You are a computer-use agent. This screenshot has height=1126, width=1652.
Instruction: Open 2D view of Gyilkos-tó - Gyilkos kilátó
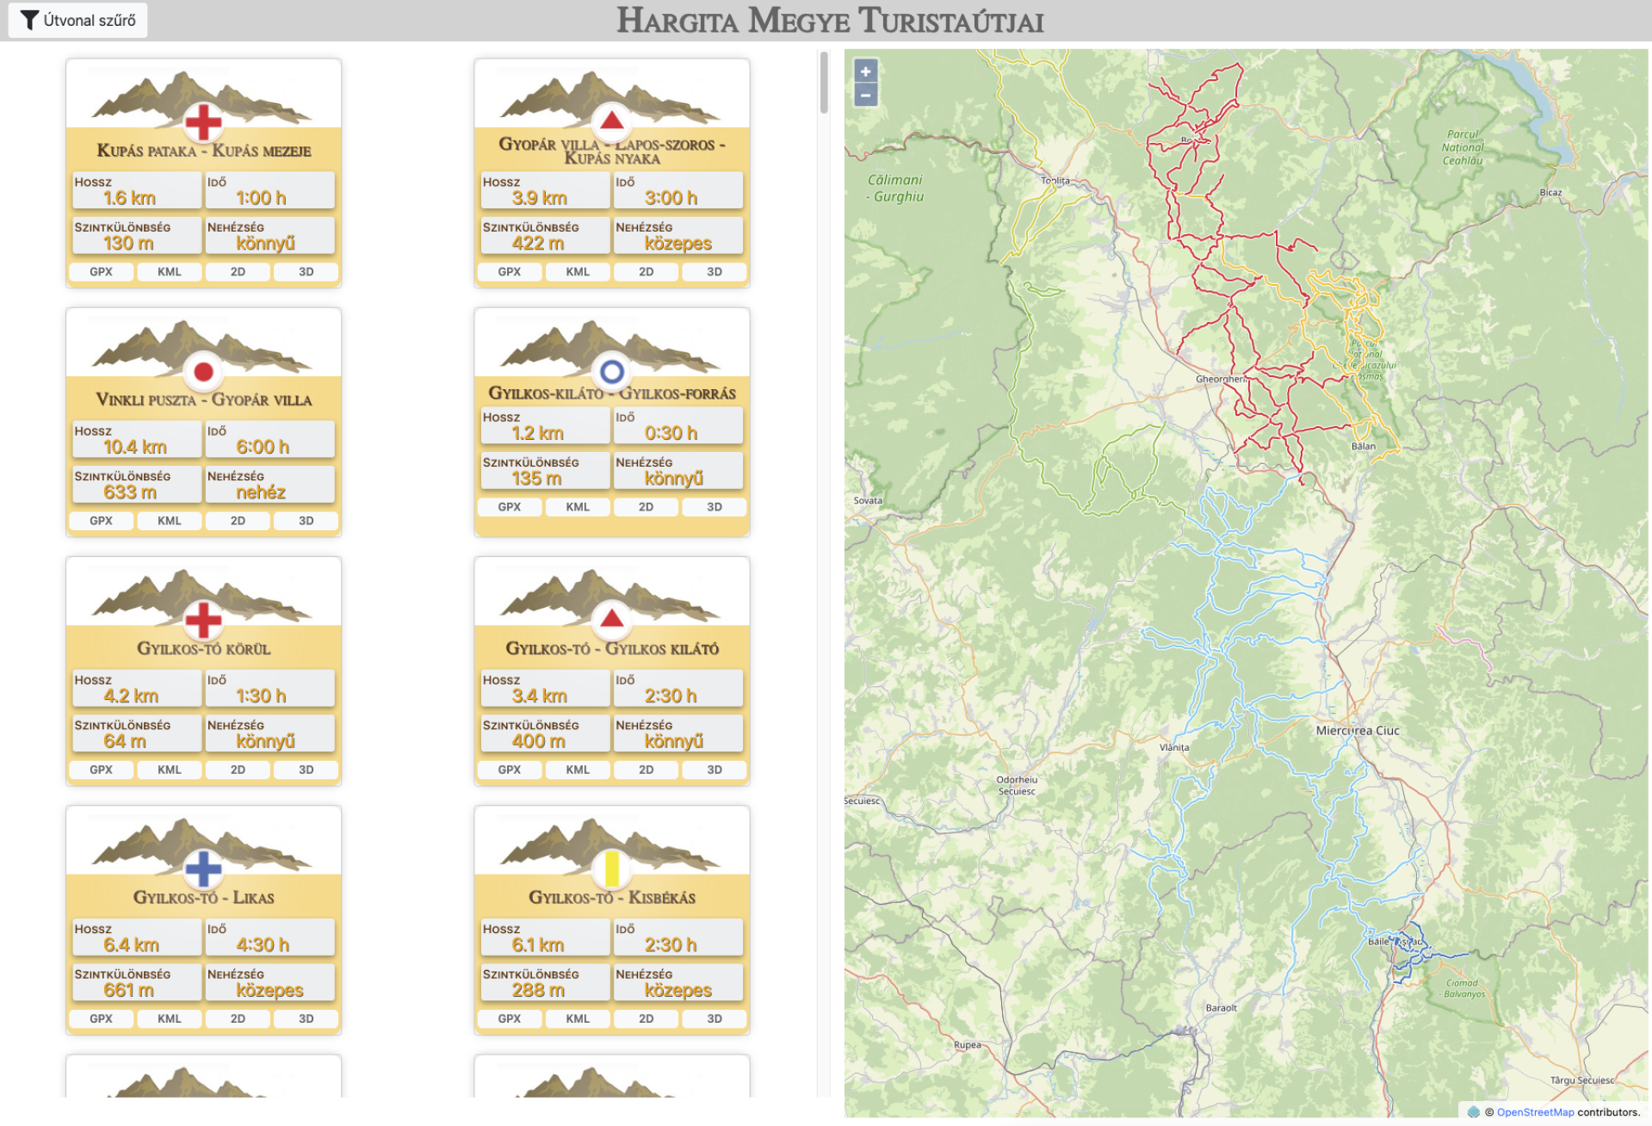(646, 770)
